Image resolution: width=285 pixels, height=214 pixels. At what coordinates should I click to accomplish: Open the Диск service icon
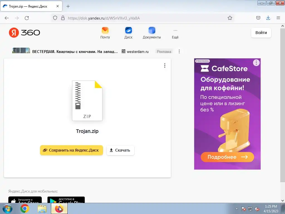click(128, 33)
